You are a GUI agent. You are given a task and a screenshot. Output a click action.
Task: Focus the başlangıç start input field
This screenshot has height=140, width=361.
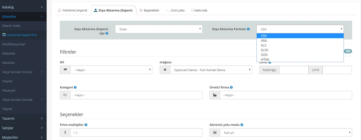(294, 70)
